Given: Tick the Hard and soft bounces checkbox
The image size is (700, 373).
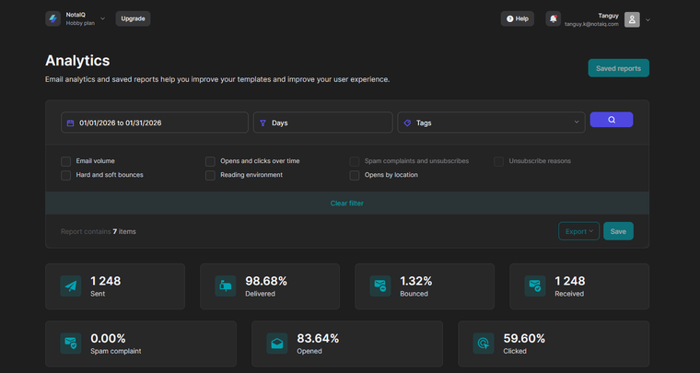Looking at the screenshot, I should pyautogui.click(x=66, y=175).
